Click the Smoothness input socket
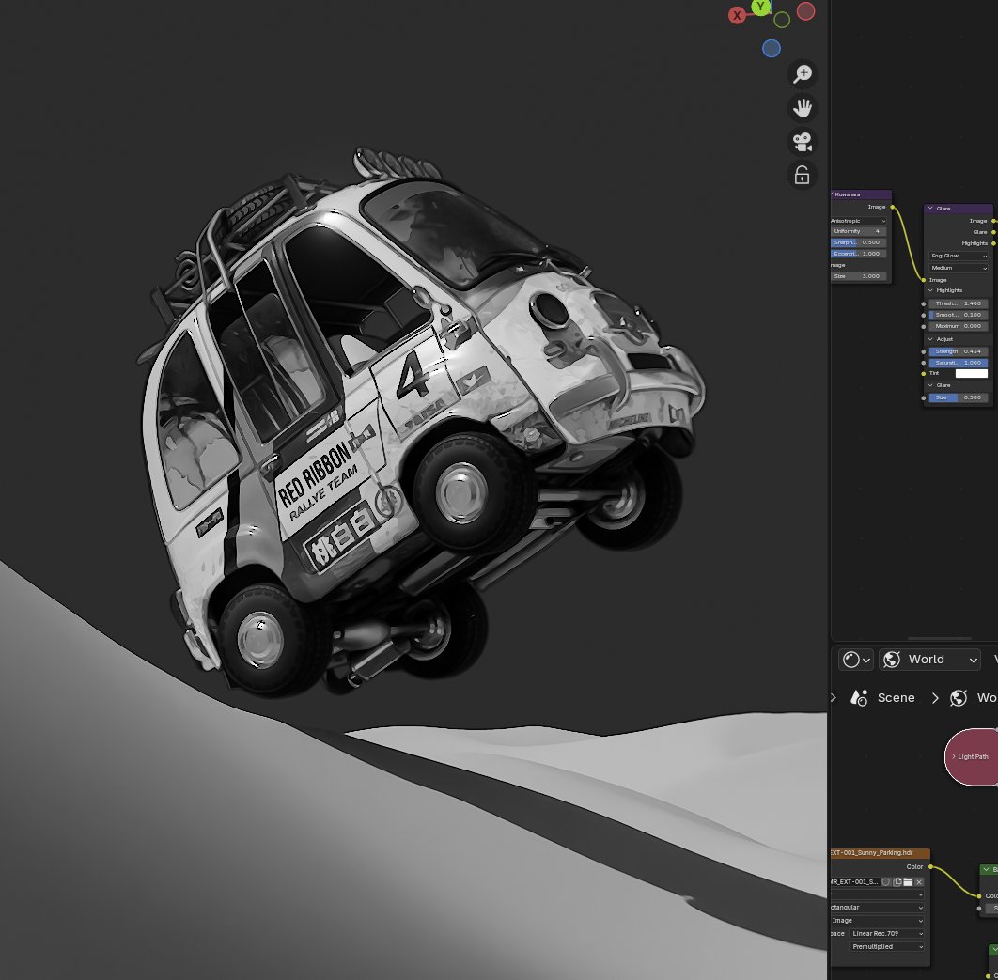This screenshot has width=998, height=980. (x=924, y=315)
